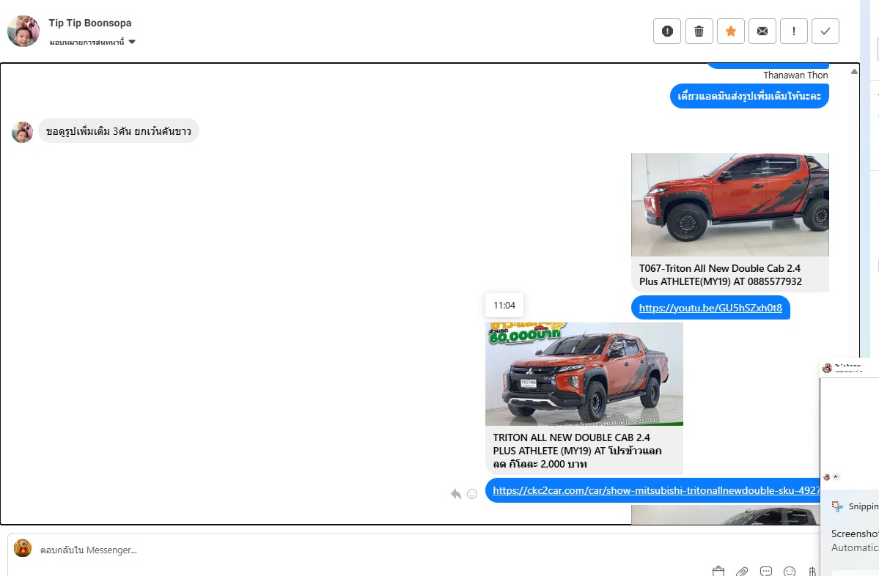879x576 pixels.
Task: Mark conversation unread with envelope icon
Action: click(762, 31)
